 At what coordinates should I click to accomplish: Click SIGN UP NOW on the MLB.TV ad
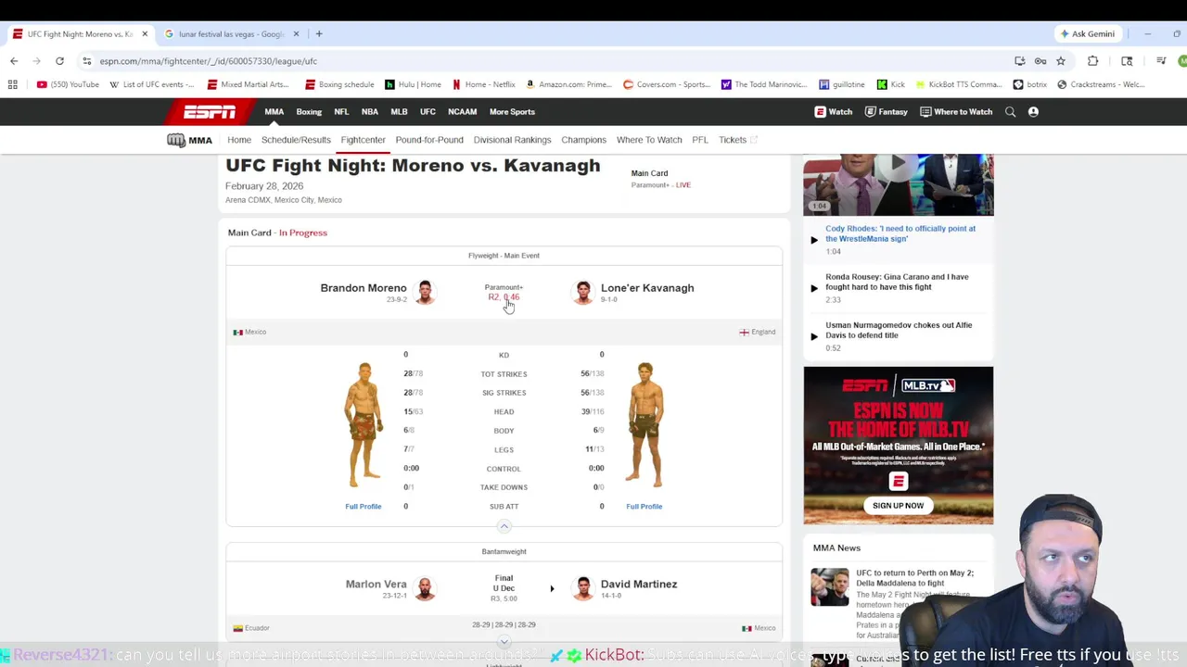[x=898, y=506]
